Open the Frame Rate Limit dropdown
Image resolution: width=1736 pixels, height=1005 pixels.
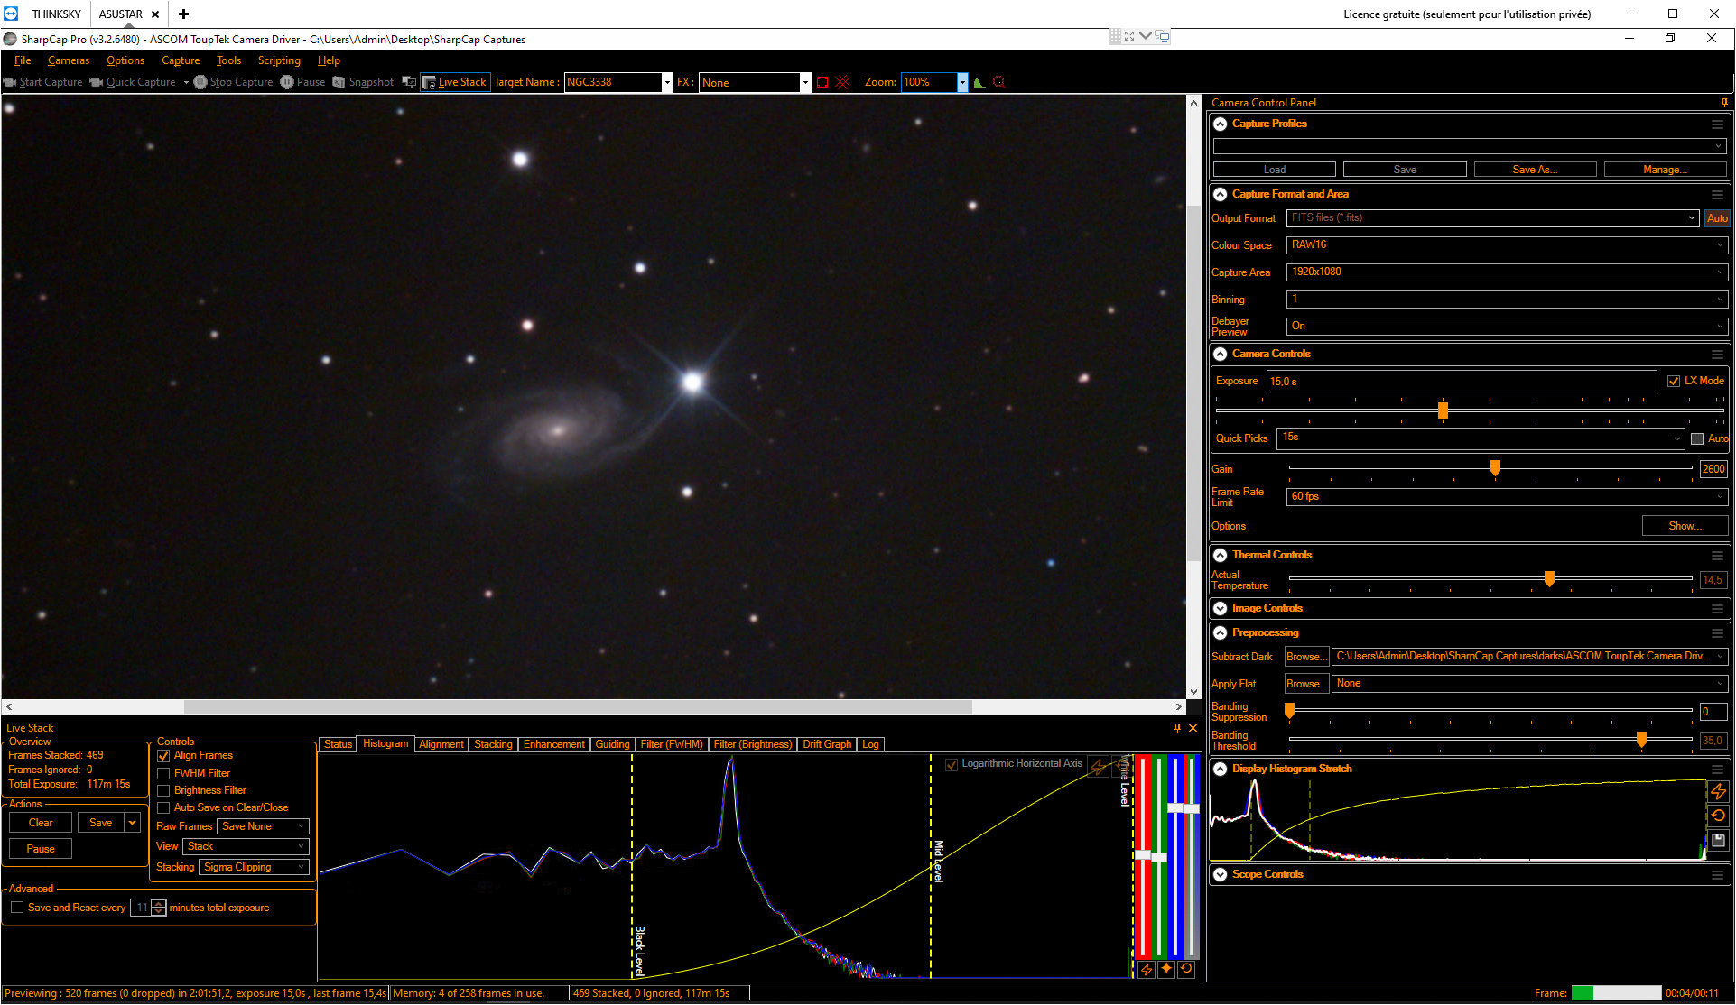[1506, 497]
